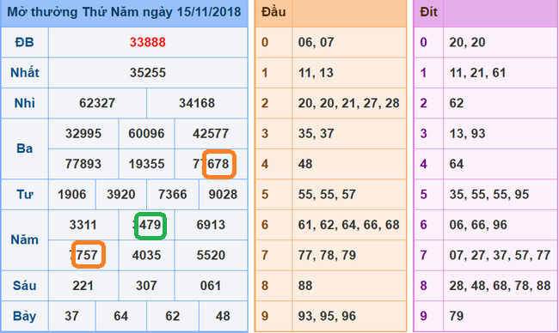
Task: Select '06, 07' in the Đầu table
Action: (x=316, y=42)
